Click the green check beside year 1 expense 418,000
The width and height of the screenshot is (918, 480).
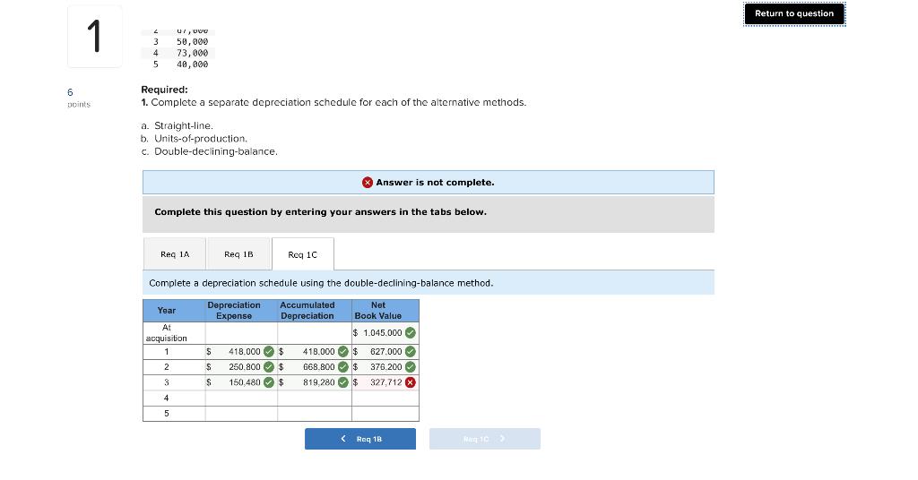tap(269, 351)
